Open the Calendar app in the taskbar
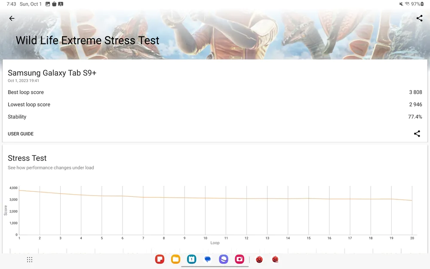Image resolution: width=430 pixels, height=269 pixels. coord(192,259)
